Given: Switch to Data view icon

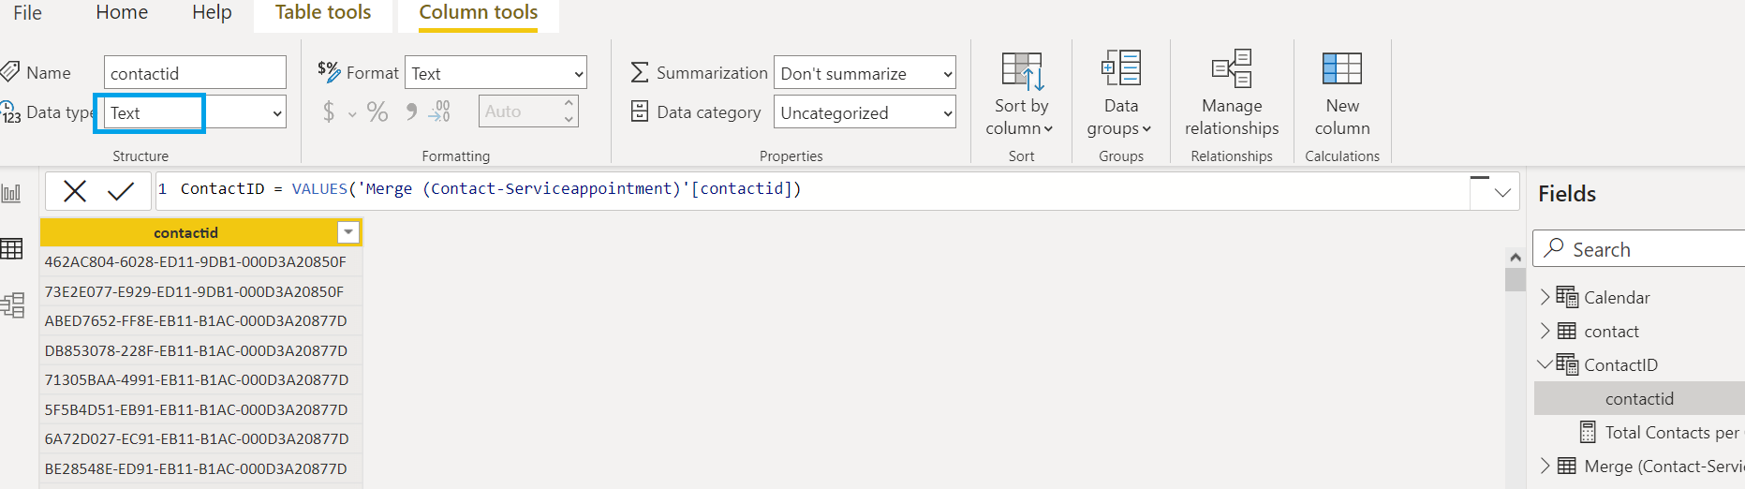Looking at the screenshot, I should [x=12, y=248].
